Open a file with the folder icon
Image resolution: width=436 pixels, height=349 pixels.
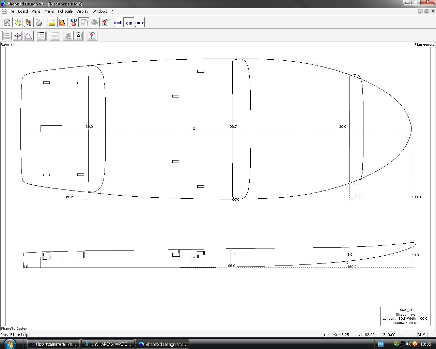tap(18, 23)
